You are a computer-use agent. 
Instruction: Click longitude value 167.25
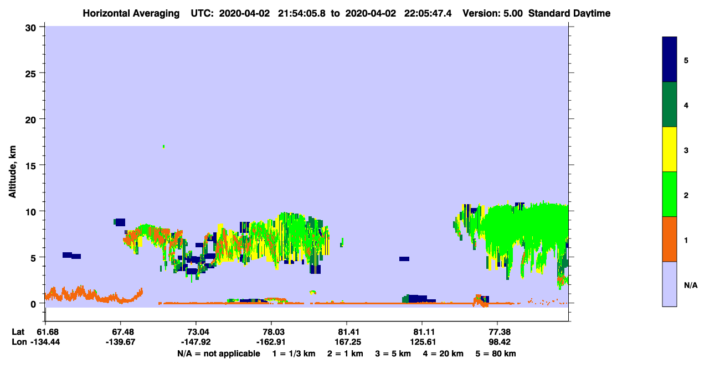pyautogui.click(x=347, y=342)
